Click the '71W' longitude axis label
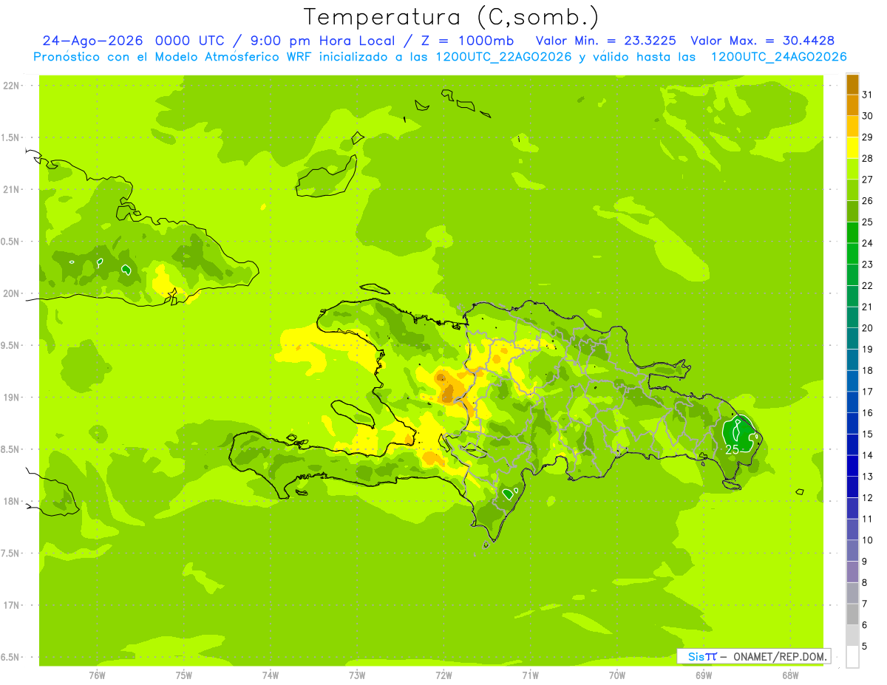 (530, 675)
